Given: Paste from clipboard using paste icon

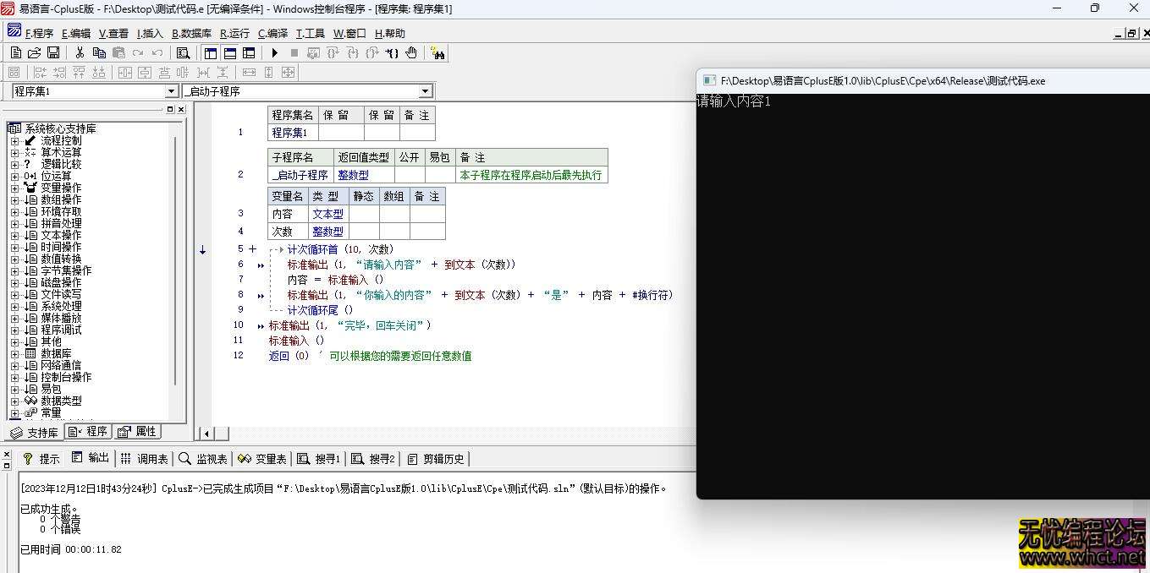Looking at the screenshot, I should click(x=117, y=52).
